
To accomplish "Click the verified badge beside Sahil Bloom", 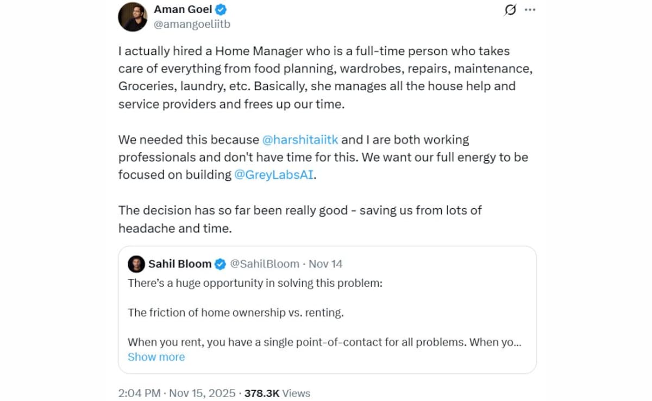I will (220, 264).
